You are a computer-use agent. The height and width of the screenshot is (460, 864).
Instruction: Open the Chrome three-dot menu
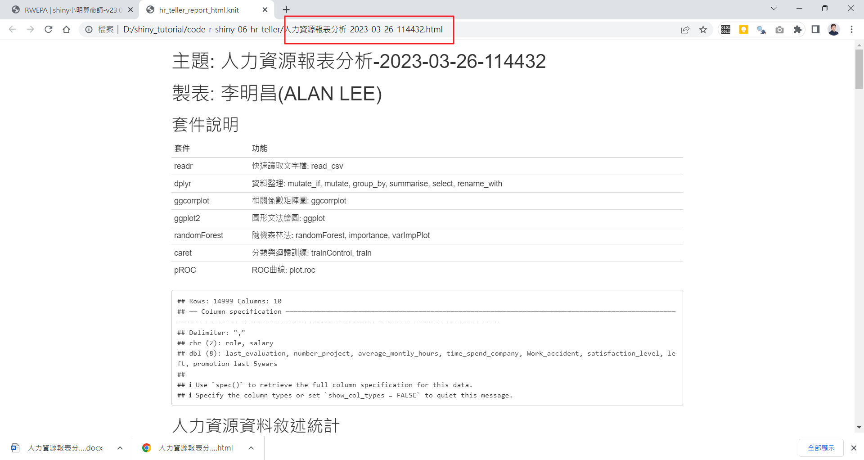(x=851, y=30)
